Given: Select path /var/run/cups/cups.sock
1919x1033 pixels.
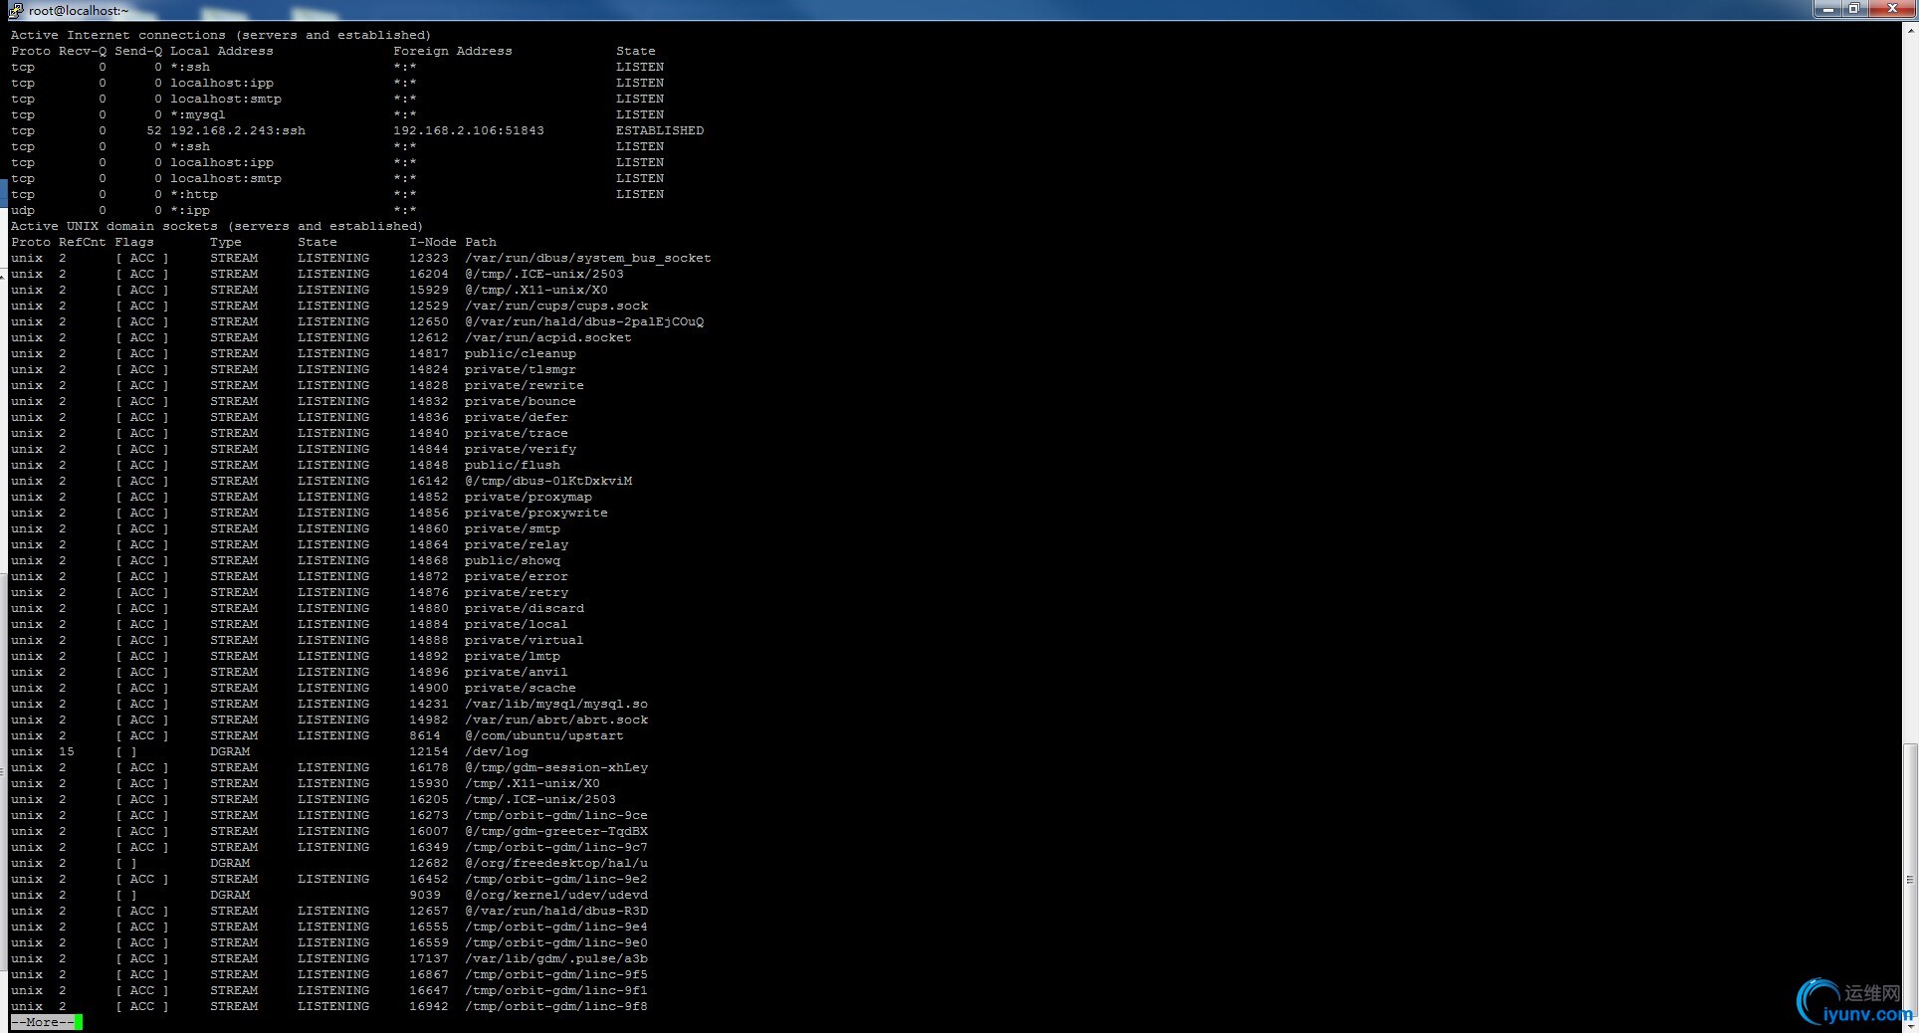Looking at the screenshot, I should [556, 306].
